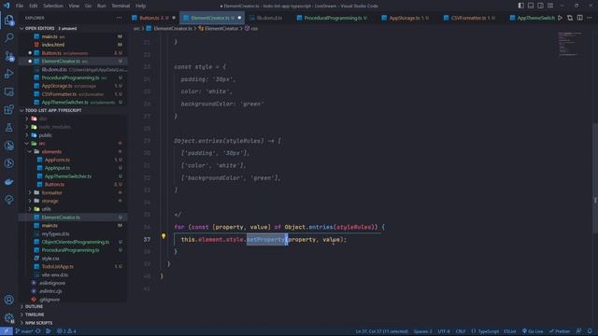Viewport: 598px width, 336px height.
Task: Open the Source Control view
Action: tap(8, 56)
